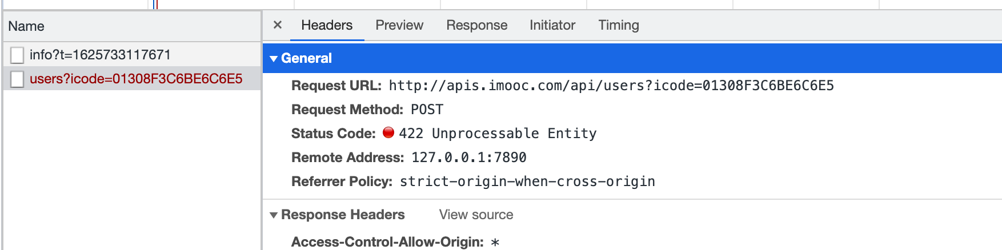
Task: Open the Response tab
Action: (x=476, y=25)
